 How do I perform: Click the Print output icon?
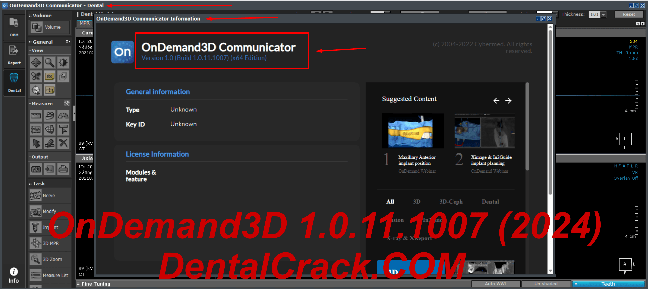coord(63,169)
